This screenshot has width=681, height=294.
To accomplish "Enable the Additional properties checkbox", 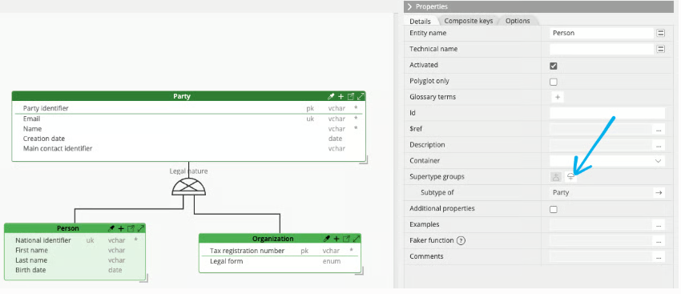I will [554, 209].
